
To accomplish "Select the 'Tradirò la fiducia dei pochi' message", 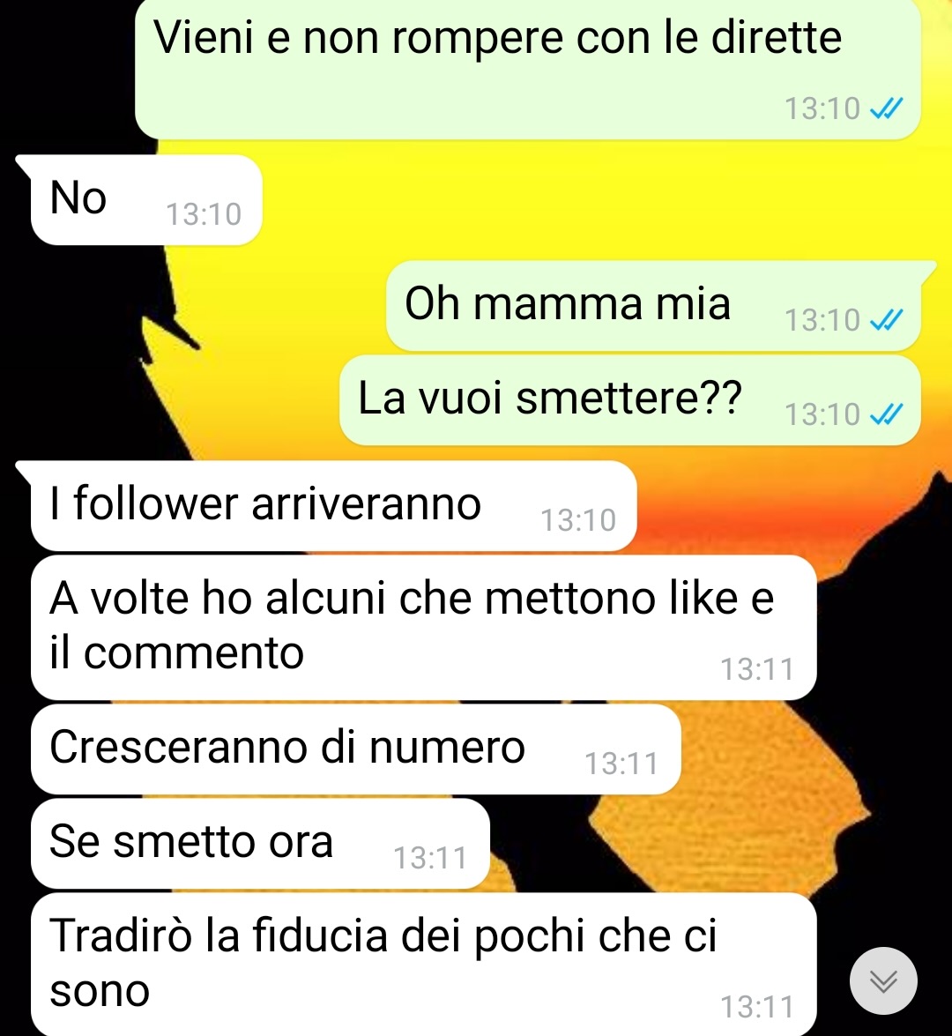I will 423,965.
